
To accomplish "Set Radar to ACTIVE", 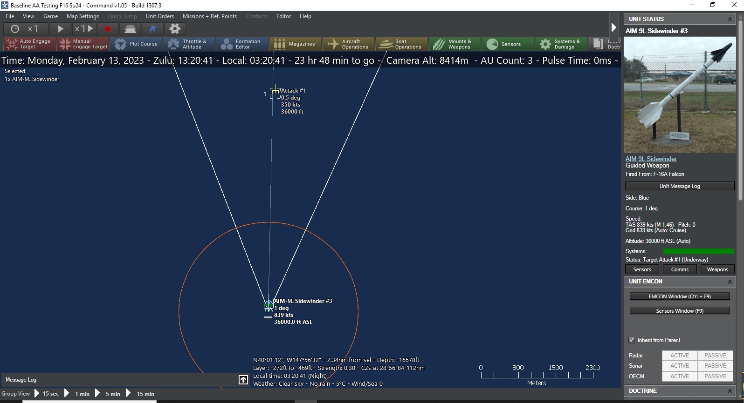I will [680, 356].
